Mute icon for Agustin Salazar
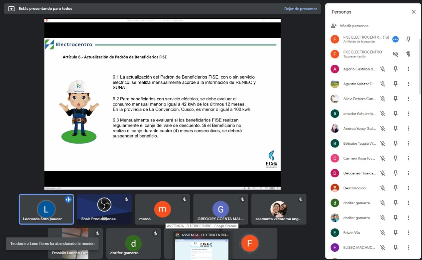 (x=383, y=84)
